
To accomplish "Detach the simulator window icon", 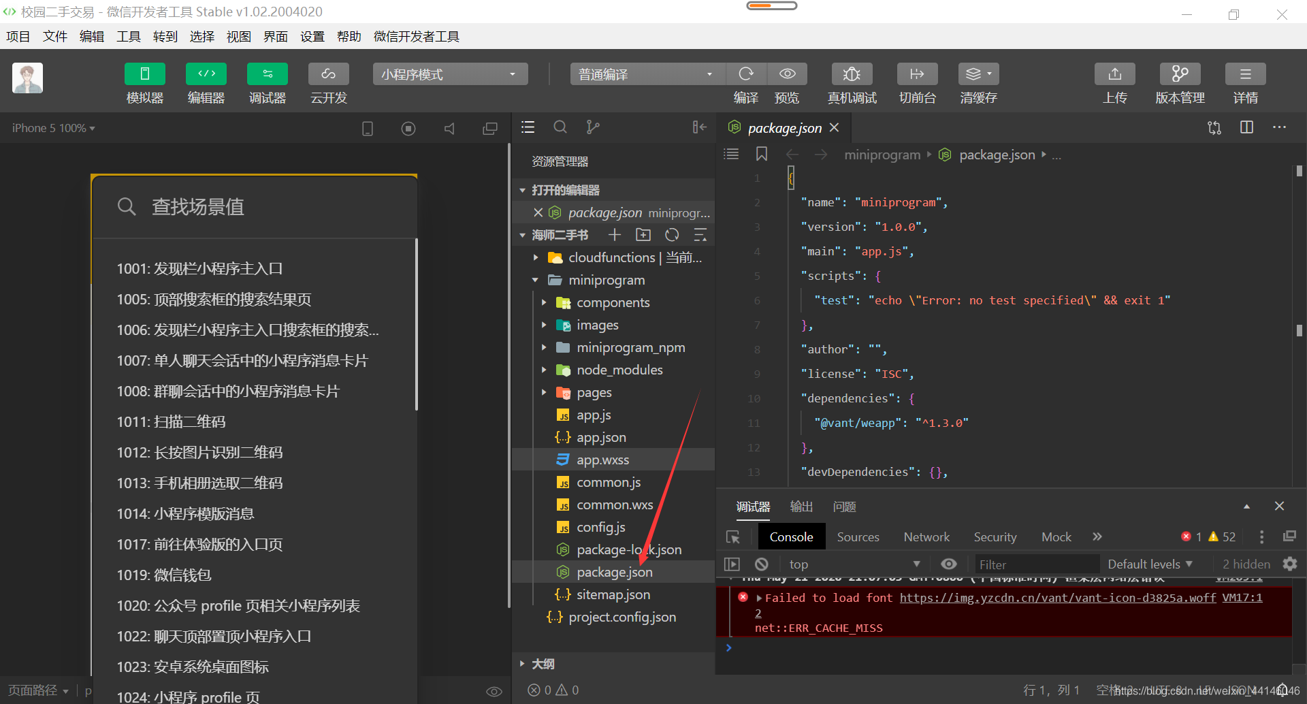I will pyautogui.click(x=490, y=128).
